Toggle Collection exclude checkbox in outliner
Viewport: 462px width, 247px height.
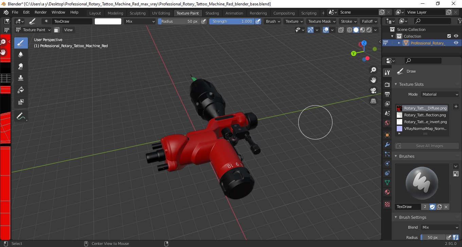click(449, 36)
